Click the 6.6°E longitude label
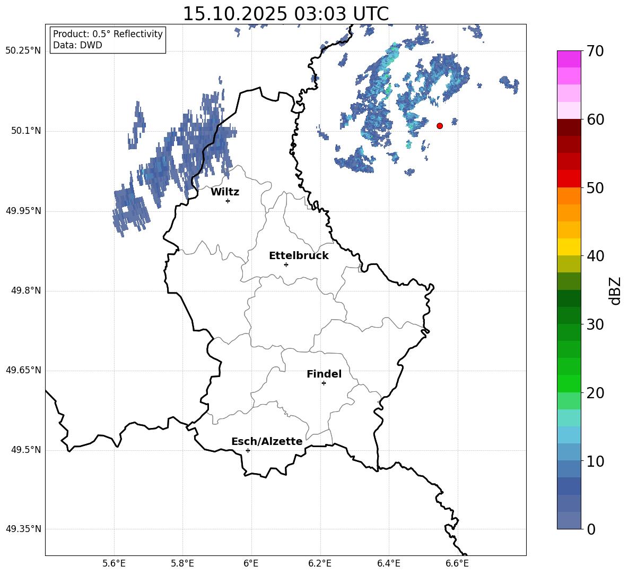 point(457,563)
